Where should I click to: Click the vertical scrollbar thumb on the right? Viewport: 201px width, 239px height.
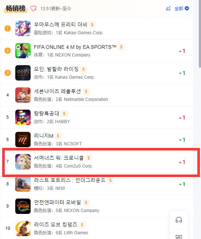(x=200, y=34)
